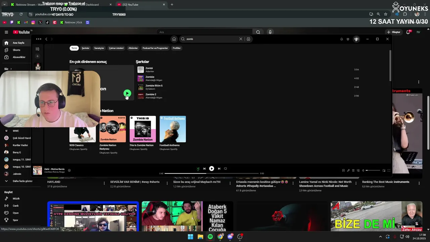
Task: Select the Tümü filter chip
Action: click(x=74, y=48)
